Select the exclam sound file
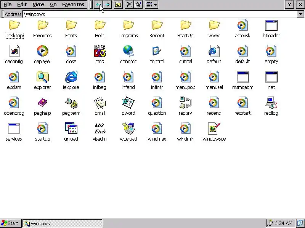The height and width of the screenshot is (228, 305). point(14,77)
